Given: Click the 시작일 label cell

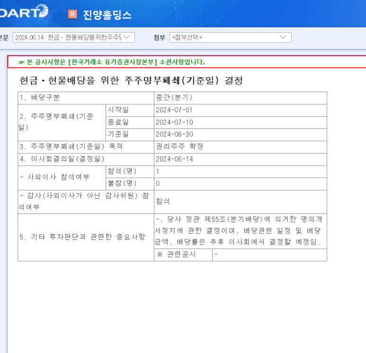Looking at the screenshot, I should click(130, 110).
